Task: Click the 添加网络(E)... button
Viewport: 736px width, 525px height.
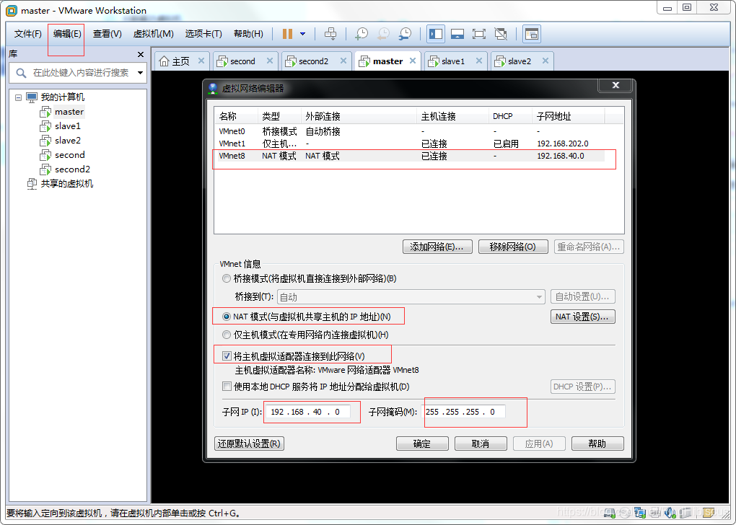Action: point(437,247)
